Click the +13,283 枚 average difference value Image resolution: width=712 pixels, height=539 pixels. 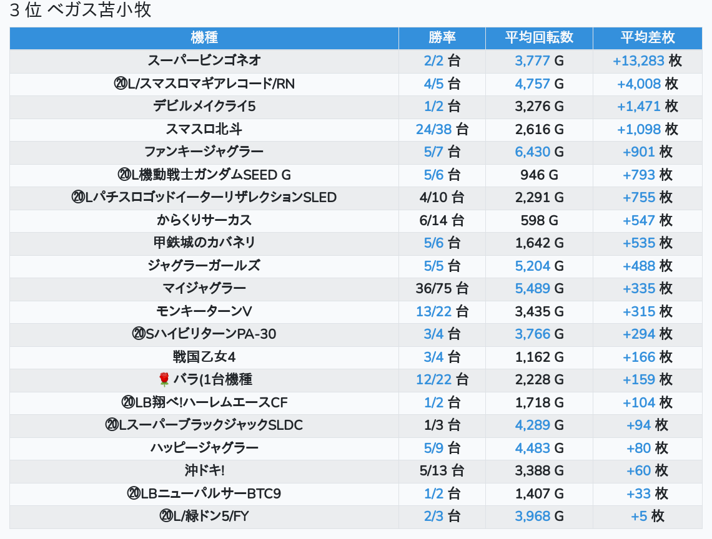[x=647, y=61]
